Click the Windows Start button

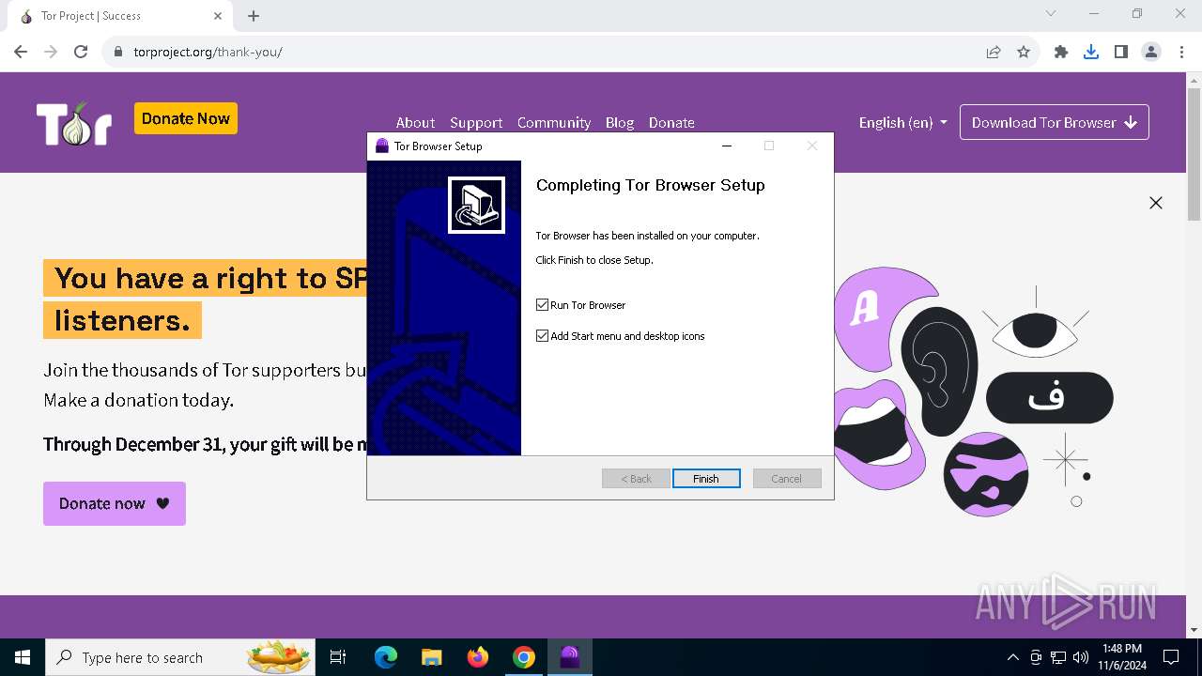point(23,657)
